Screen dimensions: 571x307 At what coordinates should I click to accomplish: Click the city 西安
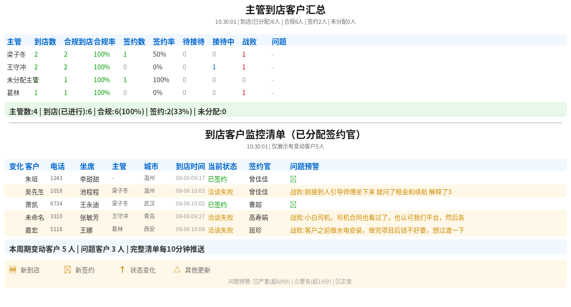(x=149, y=229)
